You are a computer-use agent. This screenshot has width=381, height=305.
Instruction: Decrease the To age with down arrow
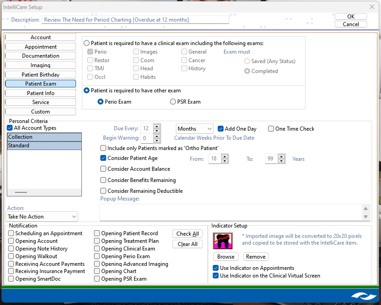click(x=282, y=161)
